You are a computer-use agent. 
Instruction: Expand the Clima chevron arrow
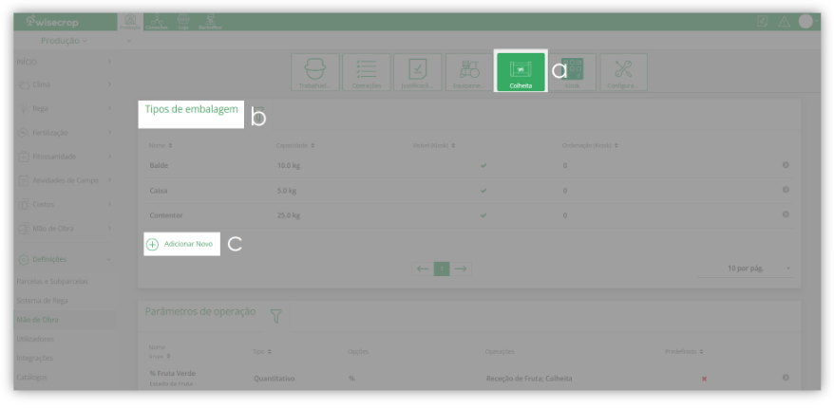(109, 83)
